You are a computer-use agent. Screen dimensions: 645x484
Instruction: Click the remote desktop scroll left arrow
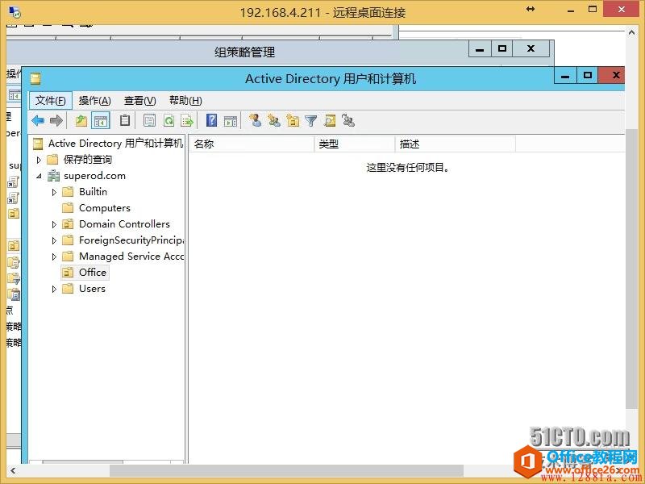13,470
